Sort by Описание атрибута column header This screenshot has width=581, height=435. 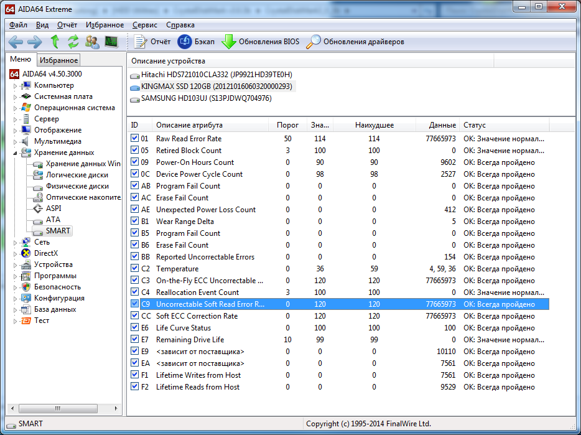click(x=210, y=125)
